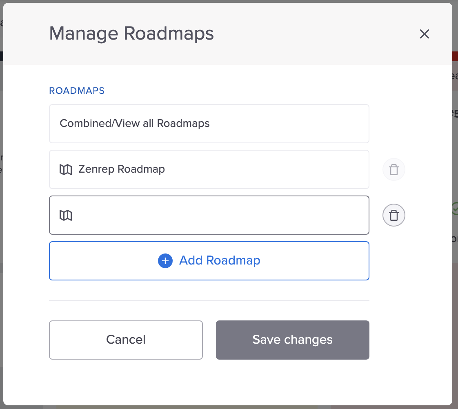This screenshot has width=458, height=409.
Task: Click the Add Roadmap button
Action: coord(209,260)
